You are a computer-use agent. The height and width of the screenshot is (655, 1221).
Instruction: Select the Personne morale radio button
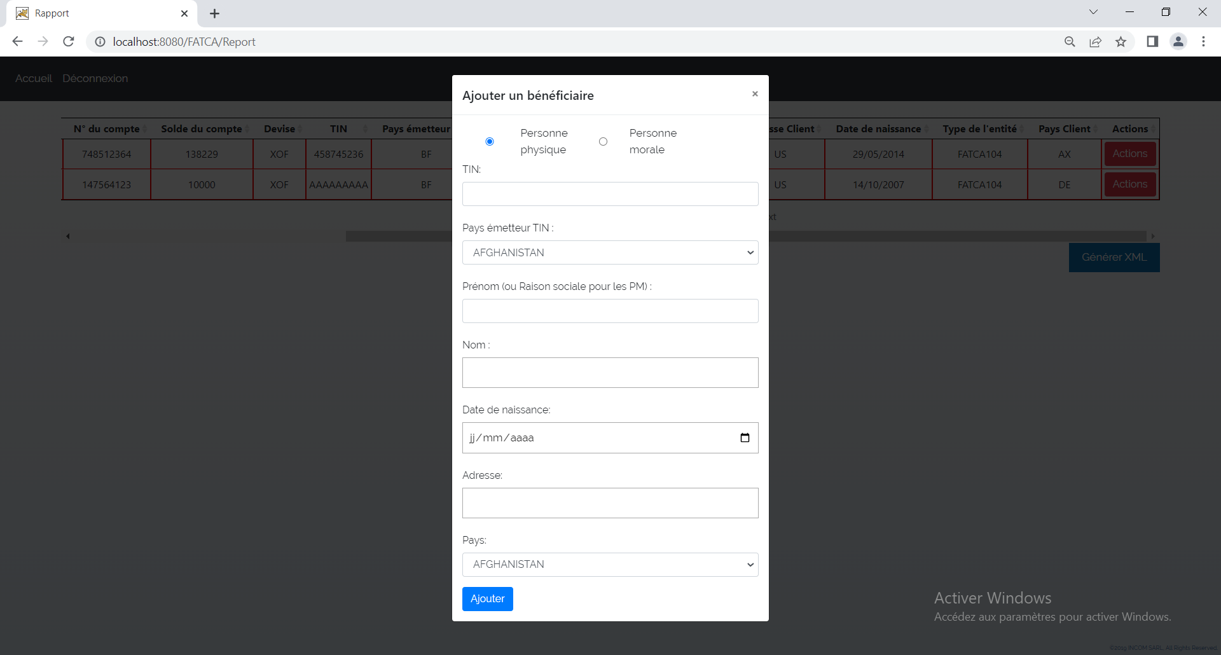tap(603, 141)
